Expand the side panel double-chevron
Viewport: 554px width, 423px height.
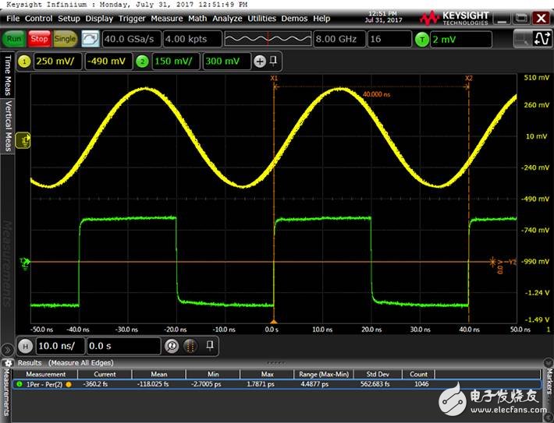[6, 350]
